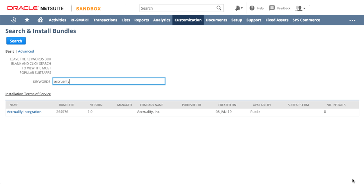The image size is (364, 184).
Task: Open the Recent Records clock icon
Action: [x=14, y=20]
